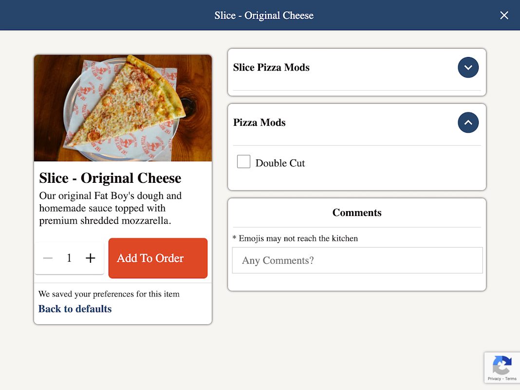Image resolution: width=520 pixels, height=390 pixels.
Task: Open the Terms link in the reCAPTCHA badge
Action: pyautogui.click(x=511, y=379)
